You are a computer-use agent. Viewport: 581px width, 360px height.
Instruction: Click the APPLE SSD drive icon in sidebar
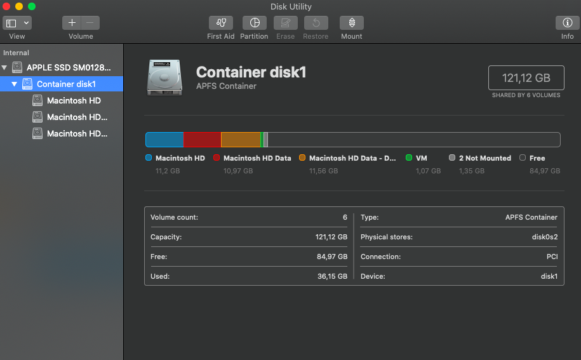[x=17, y=67]
